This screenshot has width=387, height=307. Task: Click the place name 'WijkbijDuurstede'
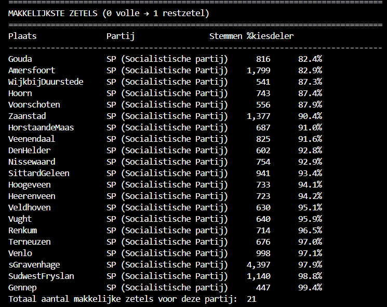(46, 82)
